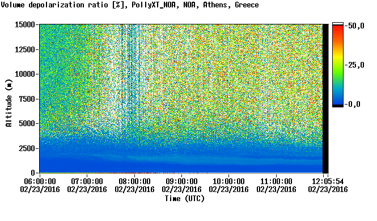The image size is (377, 221).
Task: Click the 10000 altitude tick label
Action: 25,74
